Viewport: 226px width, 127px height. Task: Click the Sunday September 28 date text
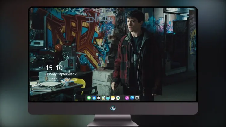62,74
